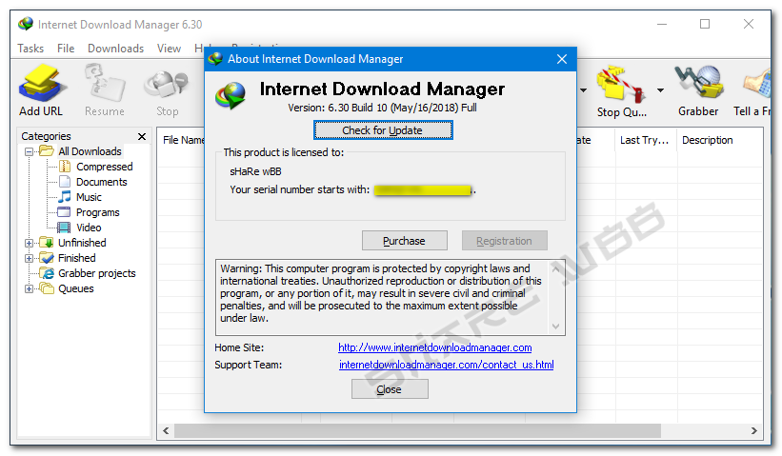Expand the Queues tree node
Viewport: 782px width, 456px height.
click(x=29, y=289)
